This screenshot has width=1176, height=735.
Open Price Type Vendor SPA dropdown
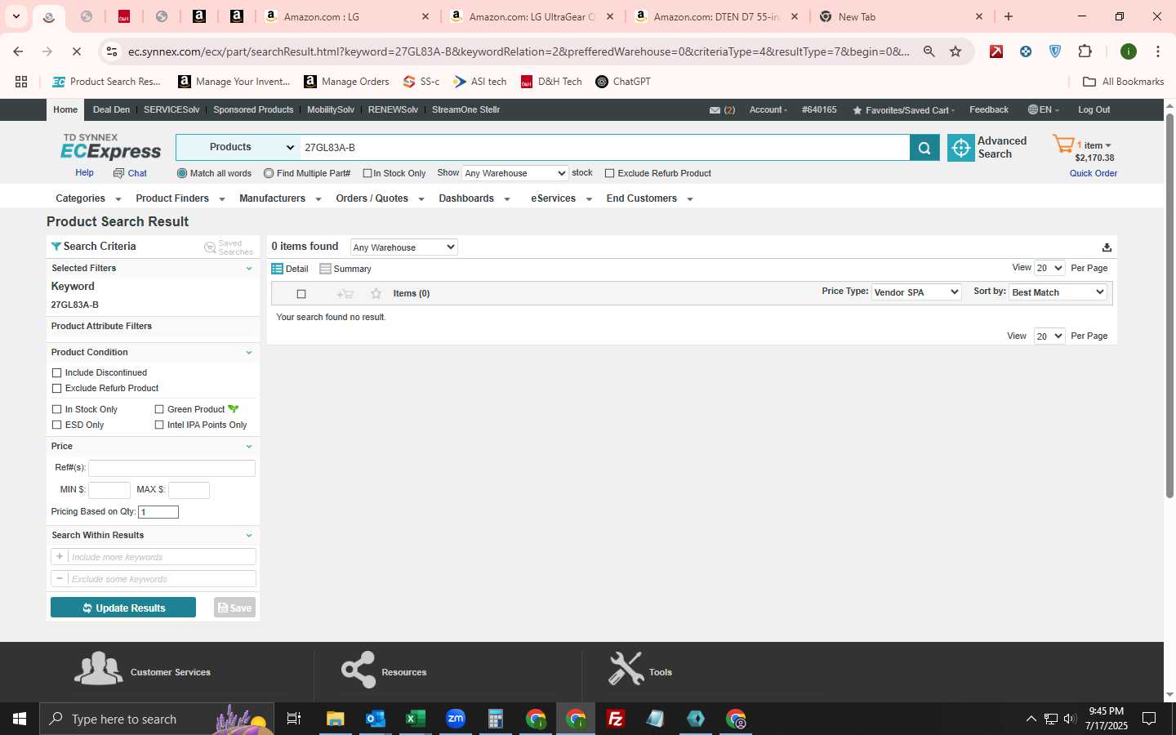(916, 292)
